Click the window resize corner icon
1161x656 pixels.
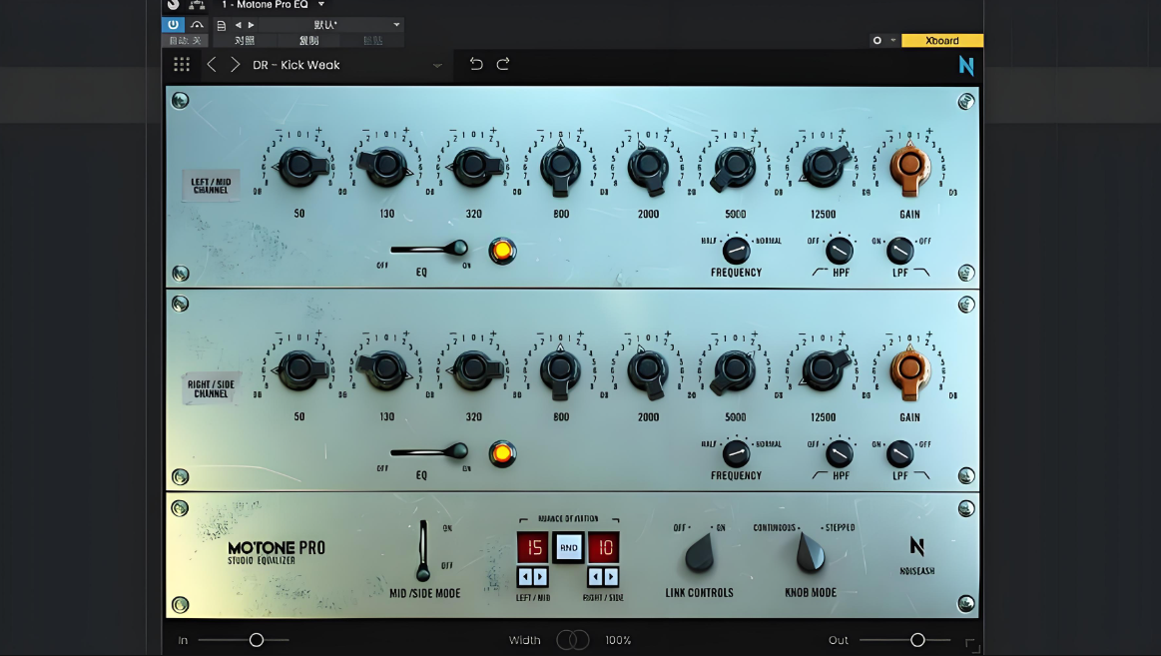(x=972, y=646)
